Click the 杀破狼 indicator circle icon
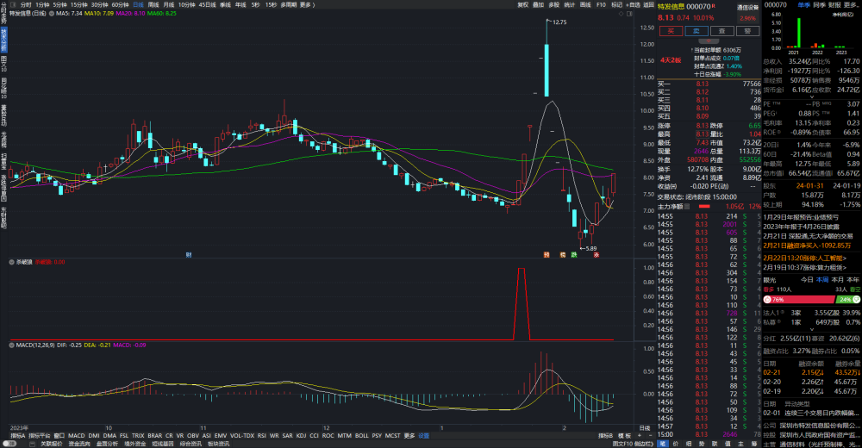The width and height of the screenshot is (862, 448). [x=11, y=262]
